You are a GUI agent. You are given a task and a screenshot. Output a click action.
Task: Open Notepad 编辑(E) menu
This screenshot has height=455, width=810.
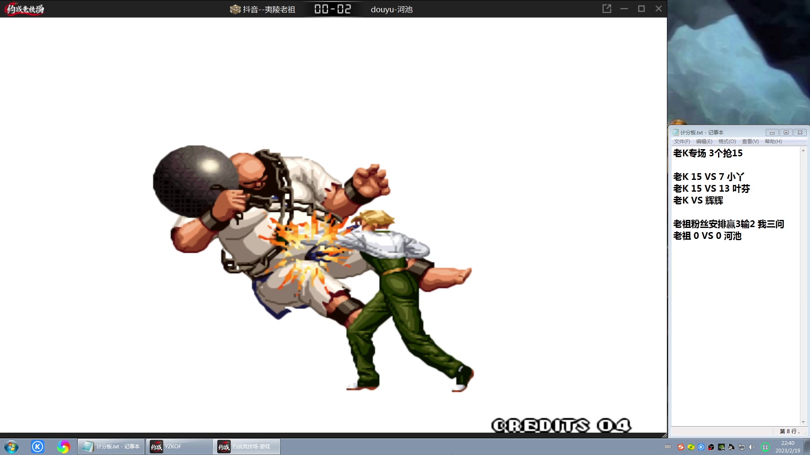704,142
